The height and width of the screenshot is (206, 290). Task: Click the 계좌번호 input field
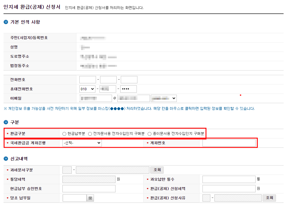228,142
